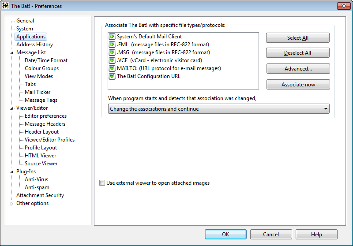353x246 pixels.
Task: Open the association change action dropdown
Action: coord(218,109)
